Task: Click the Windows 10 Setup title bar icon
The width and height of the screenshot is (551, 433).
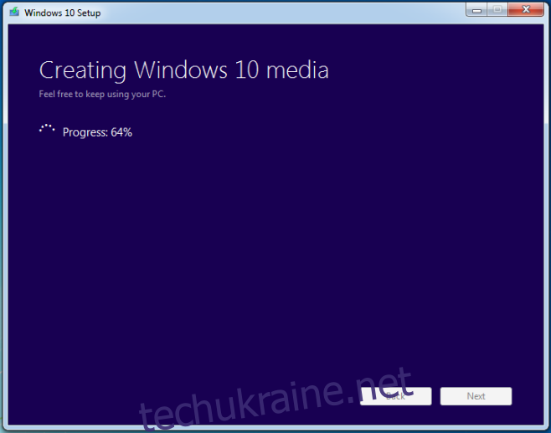Action: coord(14,12)
